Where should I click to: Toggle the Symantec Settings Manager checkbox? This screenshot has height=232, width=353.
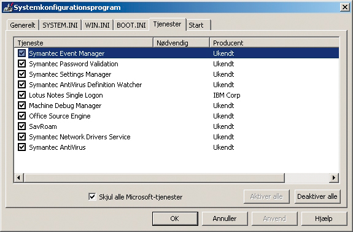click(x=22, y=74)
